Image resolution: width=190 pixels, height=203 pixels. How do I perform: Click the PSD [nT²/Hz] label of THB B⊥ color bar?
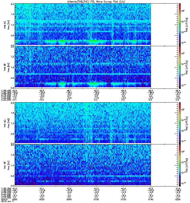[187, 25]
